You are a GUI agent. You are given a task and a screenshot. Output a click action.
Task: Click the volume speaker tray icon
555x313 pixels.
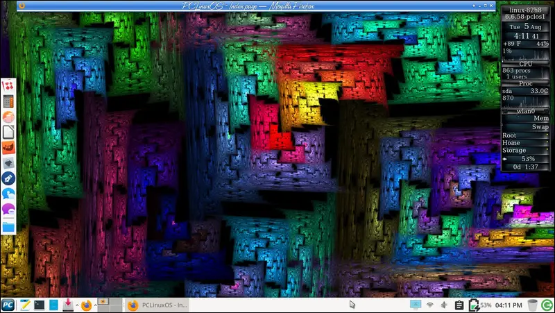(x=444, y=305)
